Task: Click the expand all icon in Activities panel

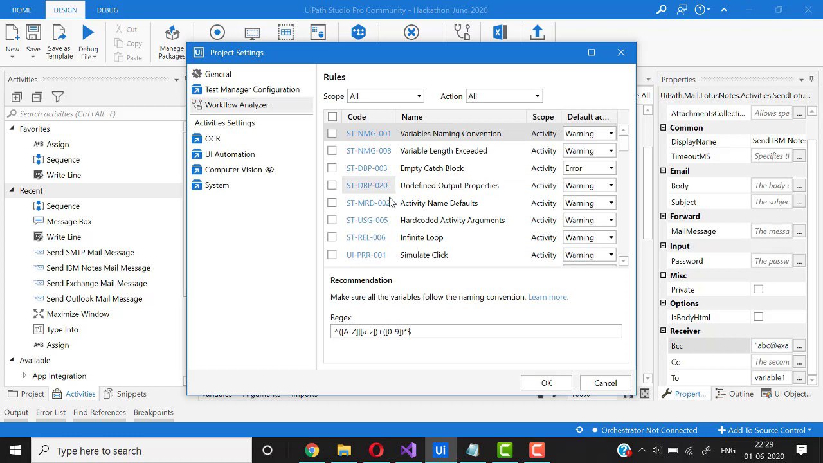Action: point(17,97)
